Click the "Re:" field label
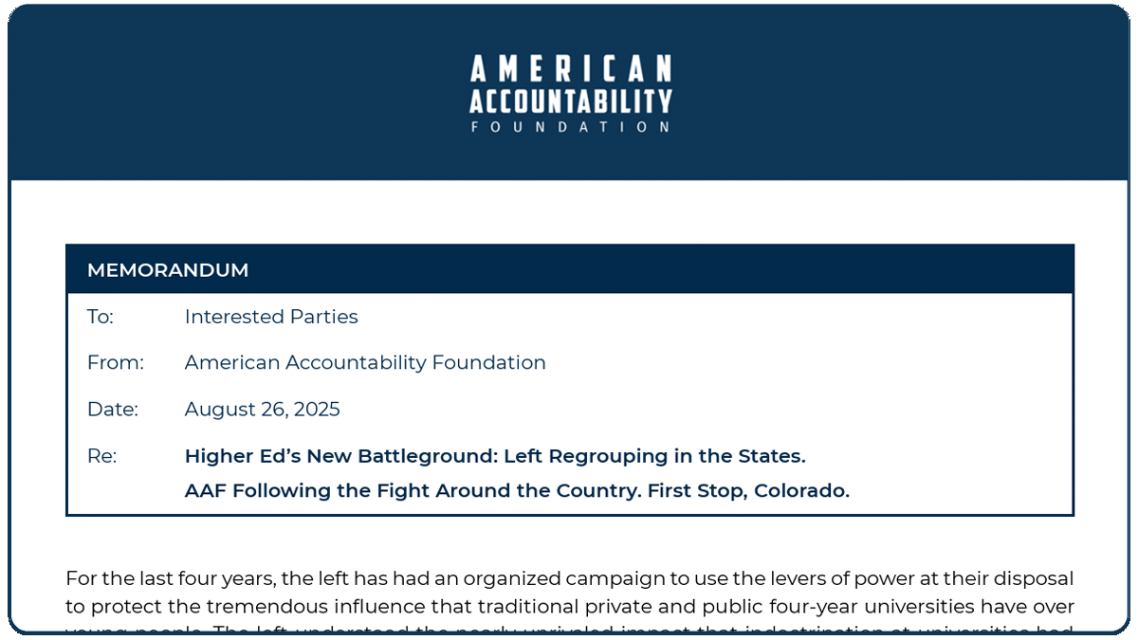Viewport: 1138px width, 640px height. tap(101, 456)
